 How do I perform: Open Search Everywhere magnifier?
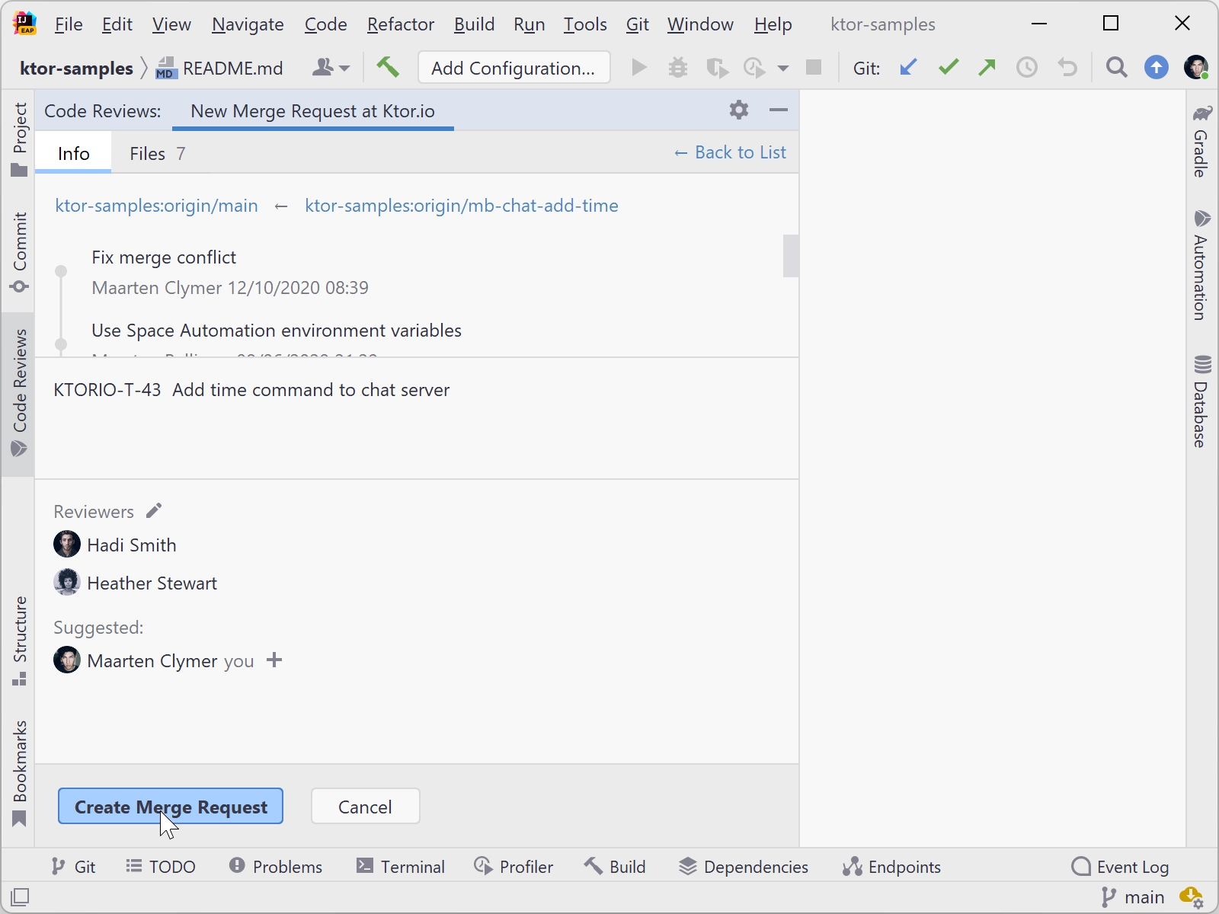pos(1117,68)
